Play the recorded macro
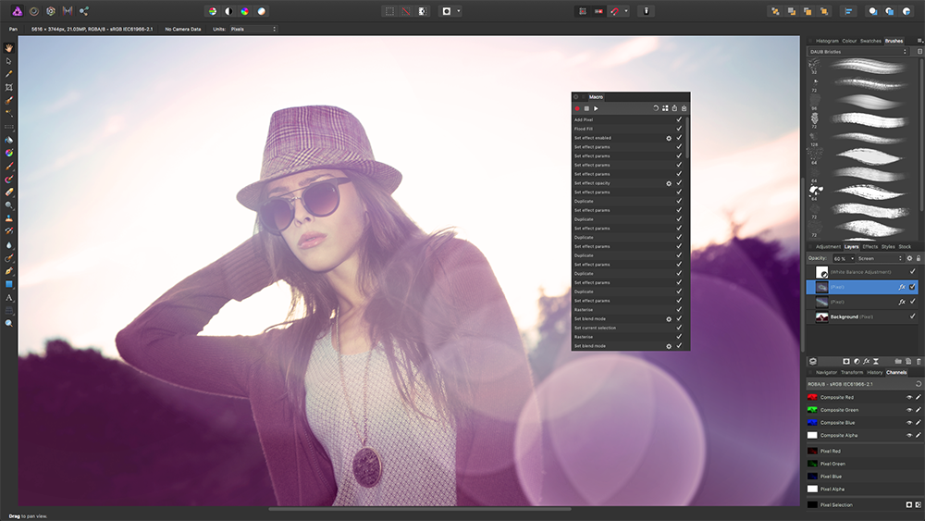Image resolution: width=925 pixels, height=521 pixels. 596,108
